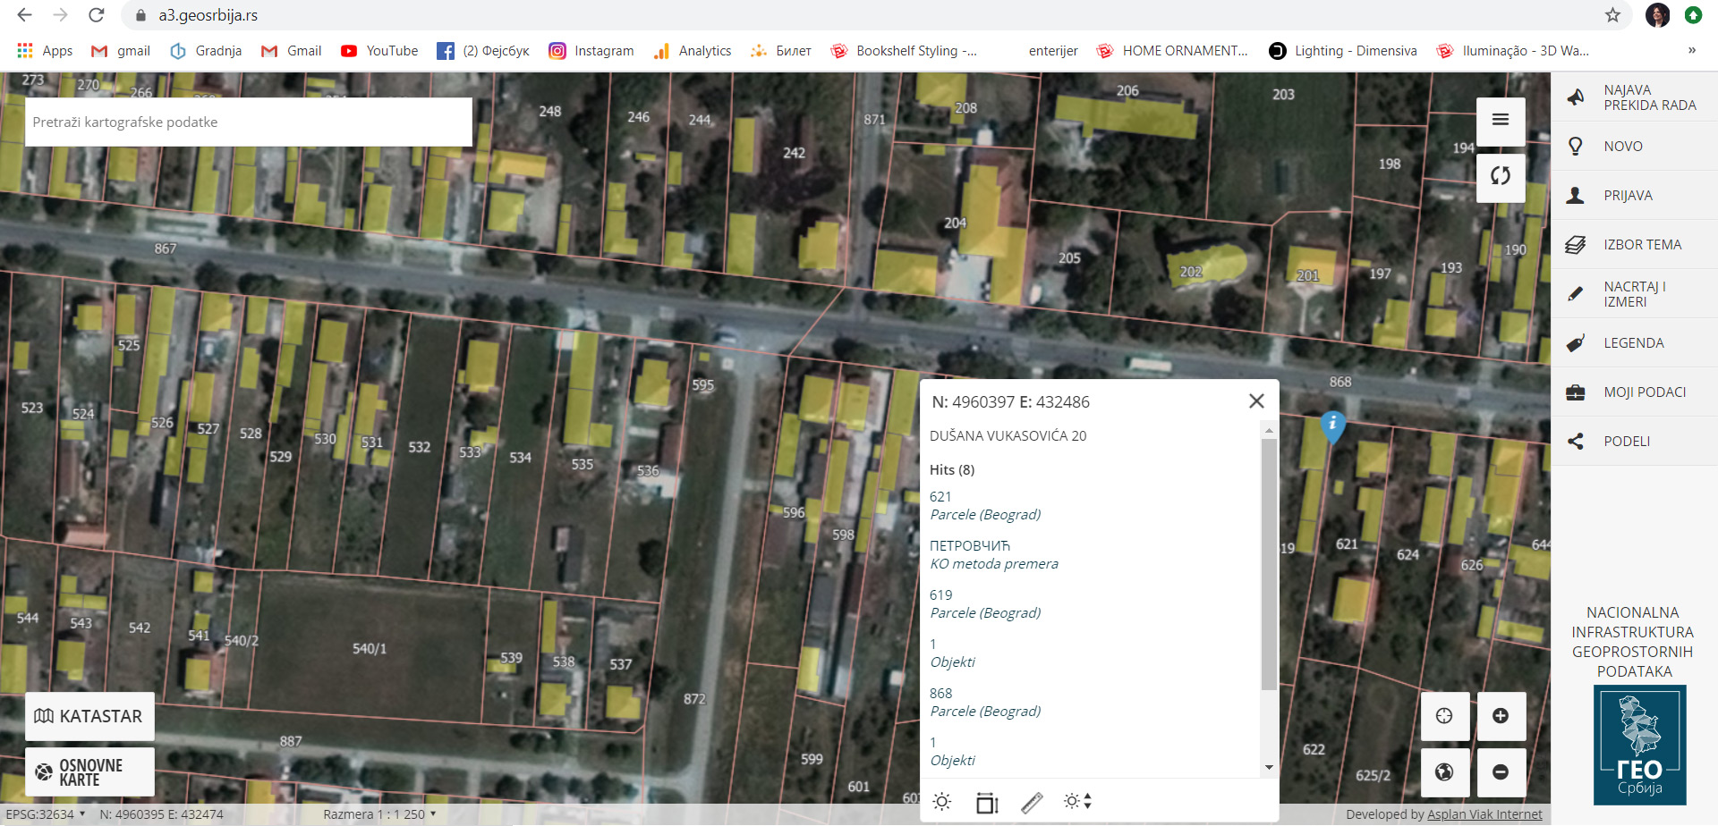Click the area dimensions square icon
Screen dimensions: 1718x826
click(987, 803)
